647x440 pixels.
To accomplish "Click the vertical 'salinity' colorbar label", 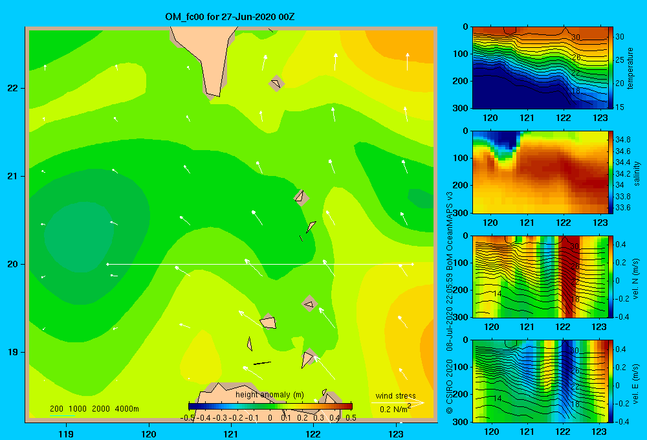I will (637, 173).
